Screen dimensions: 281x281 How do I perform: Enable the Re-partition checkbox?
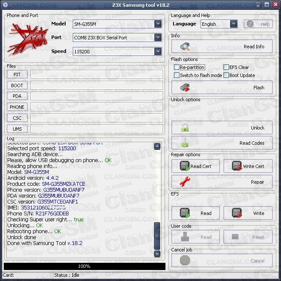click(x=176, y=67)
